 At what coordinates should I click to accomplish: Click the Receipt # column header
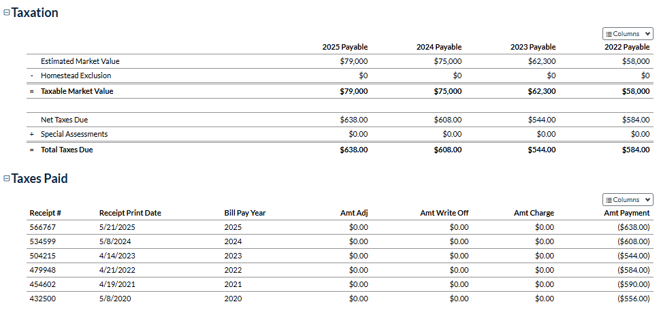[x=46, y=213]
